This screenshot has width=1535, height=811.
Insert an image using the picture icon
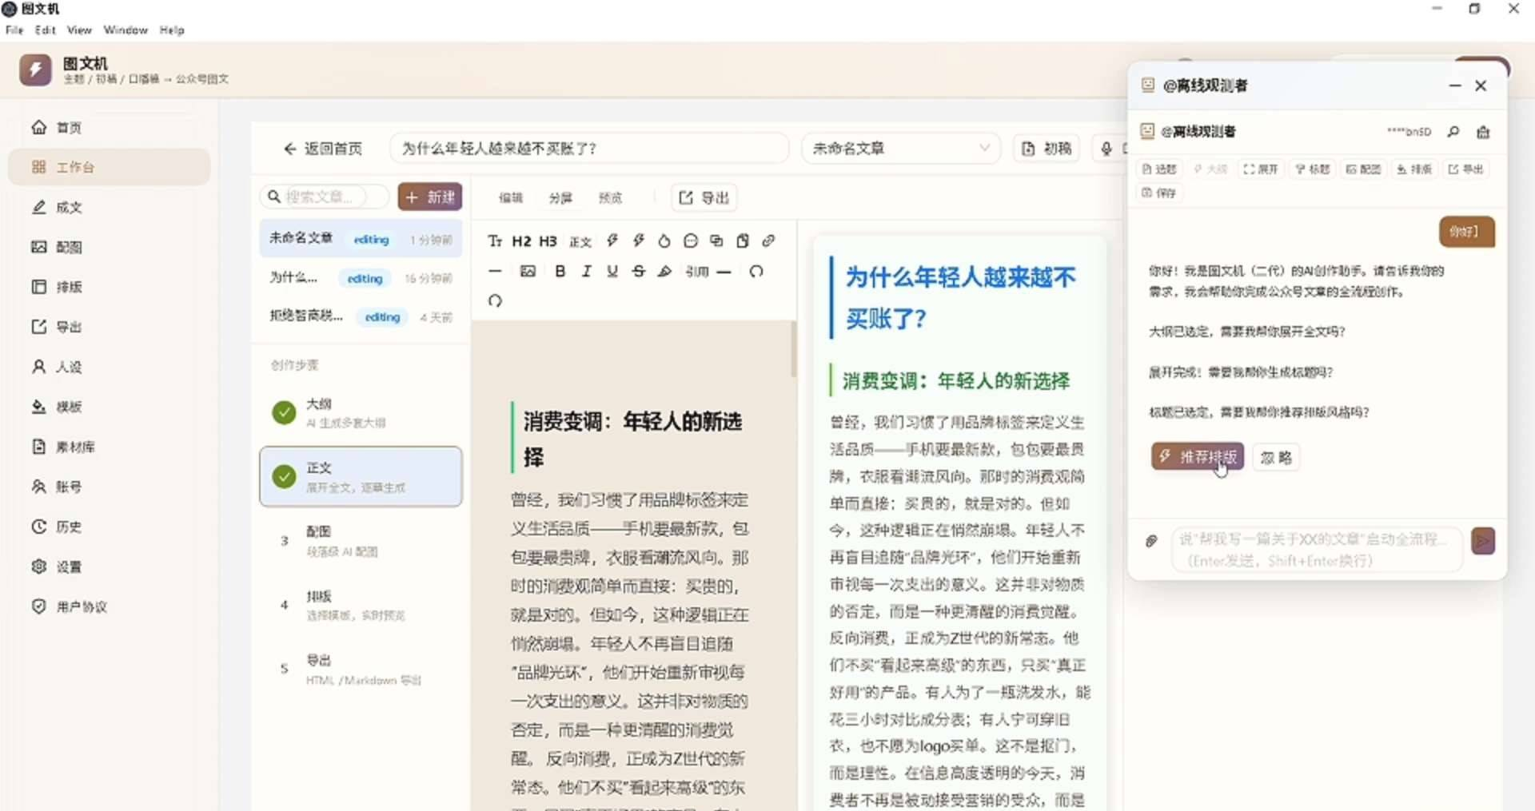[528, 272]
